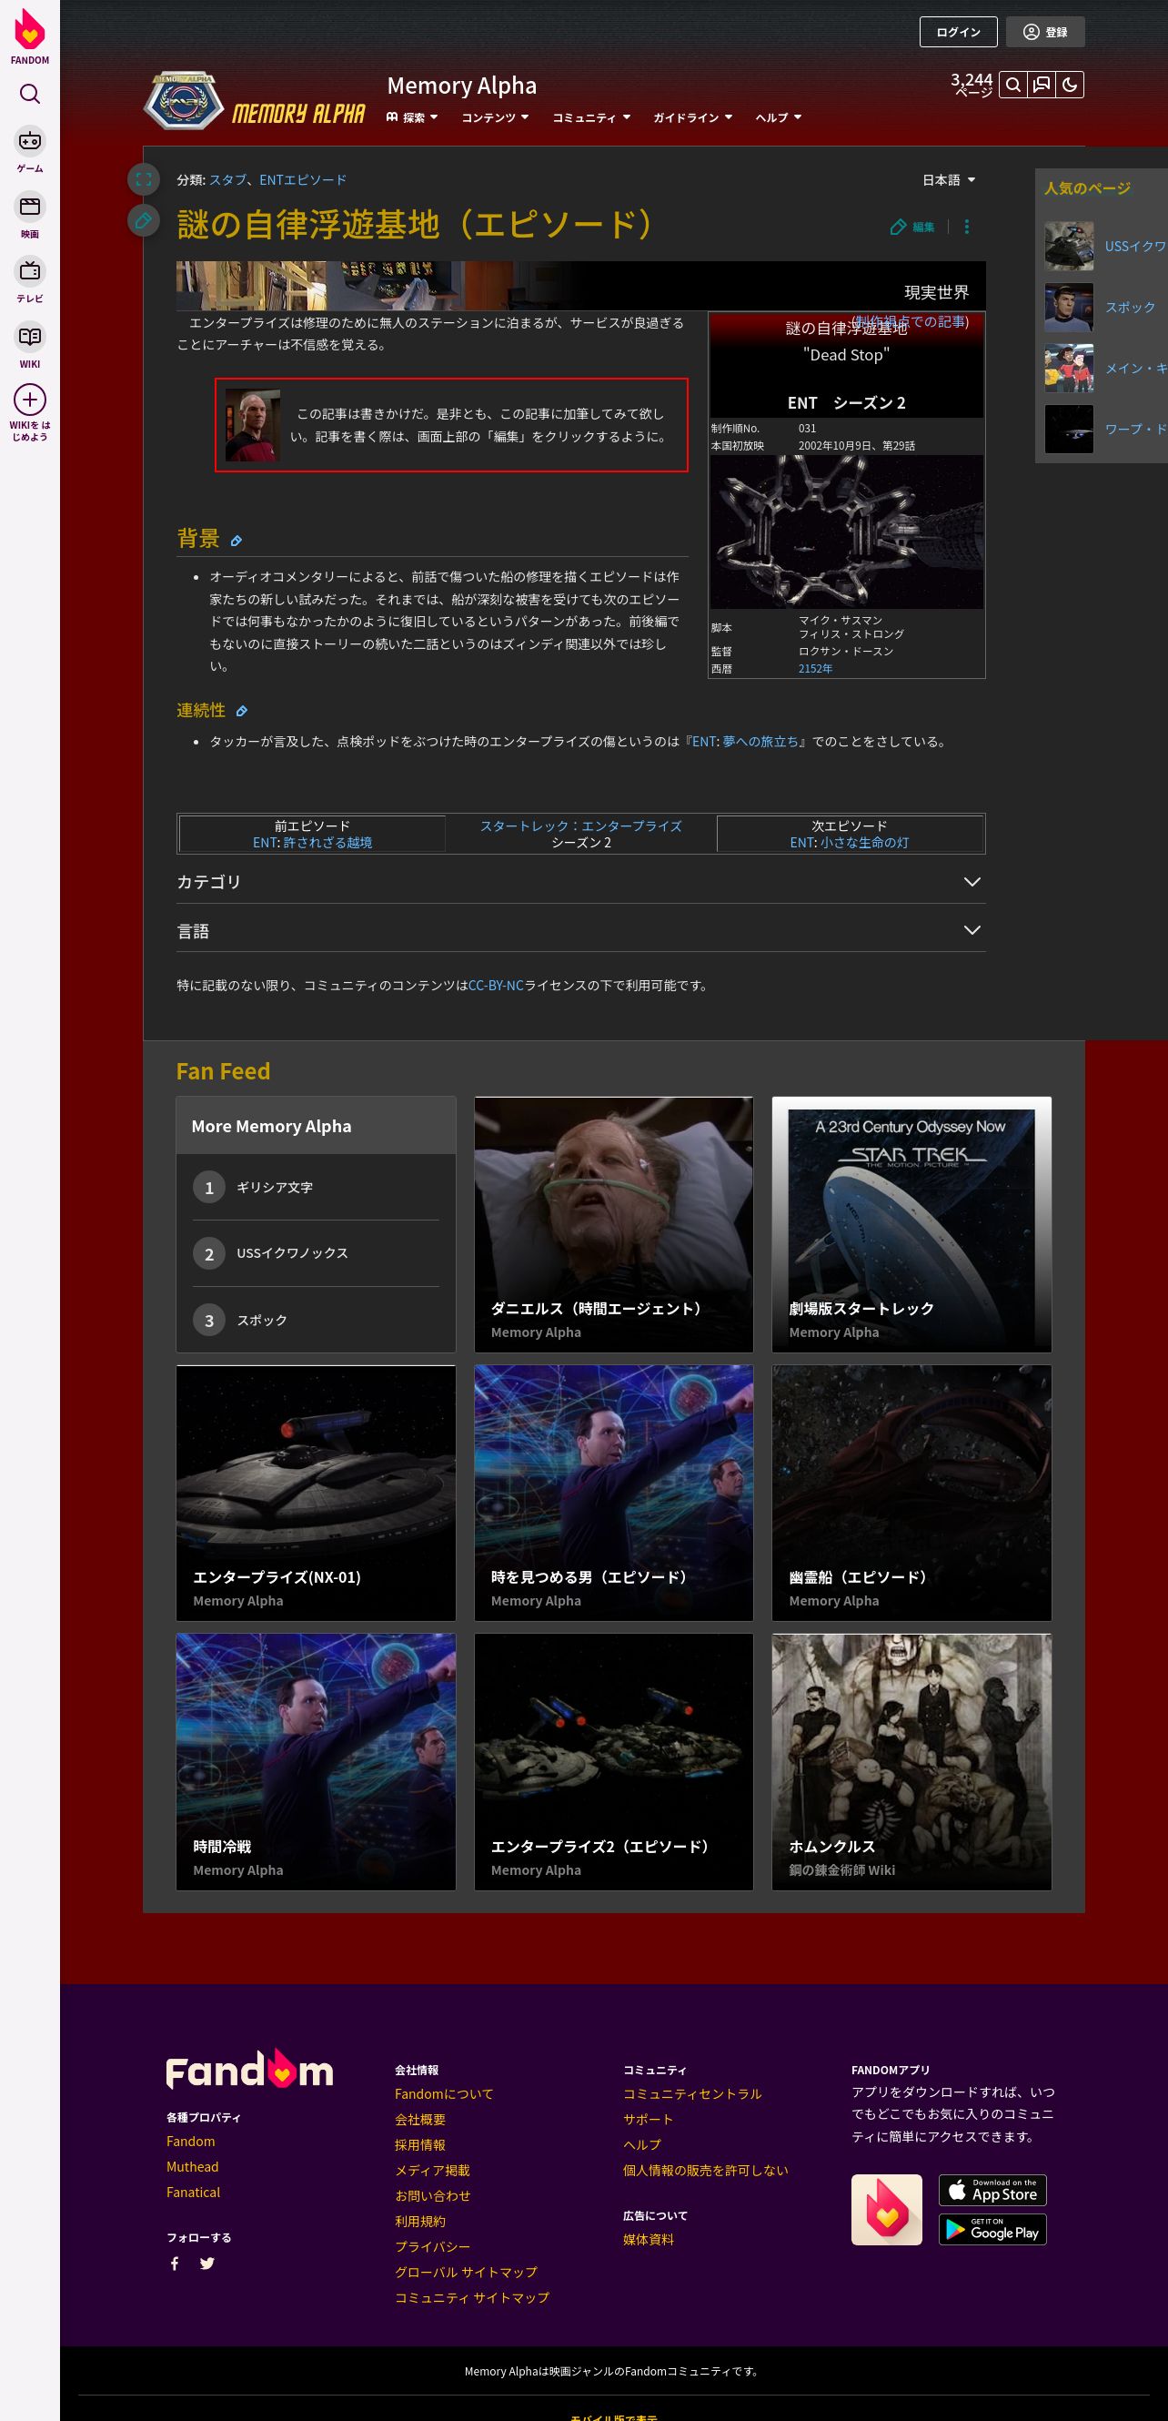Open USSイクワノックス popular page thumbnail
1168x2421 pixels.
click(1070, 247)
